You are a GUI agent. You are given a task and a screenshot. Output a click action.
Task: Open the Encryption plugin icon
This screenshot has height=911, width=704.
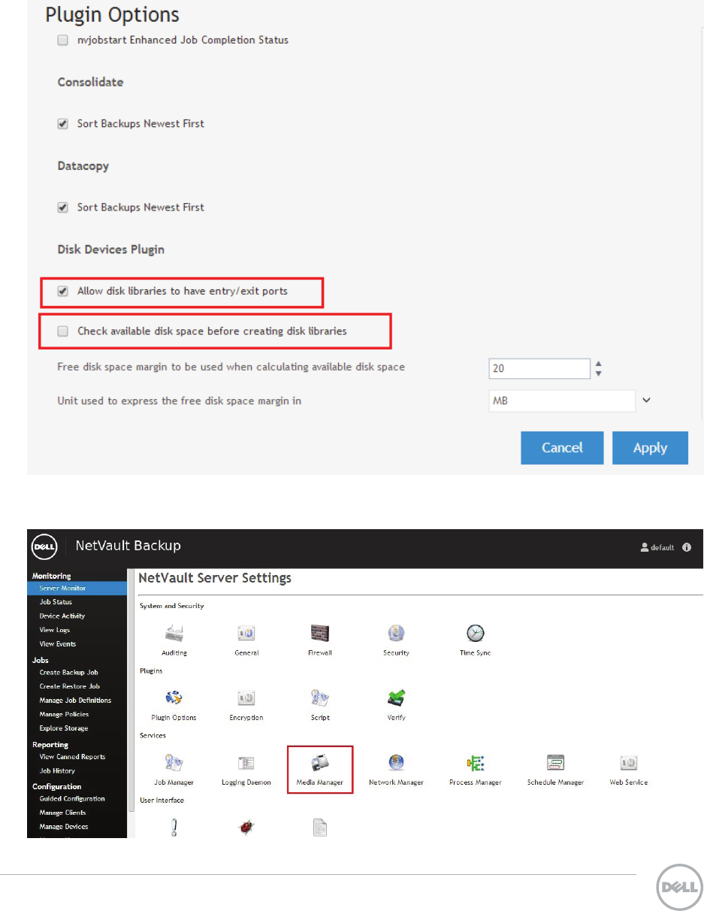[x=246, y=698]
